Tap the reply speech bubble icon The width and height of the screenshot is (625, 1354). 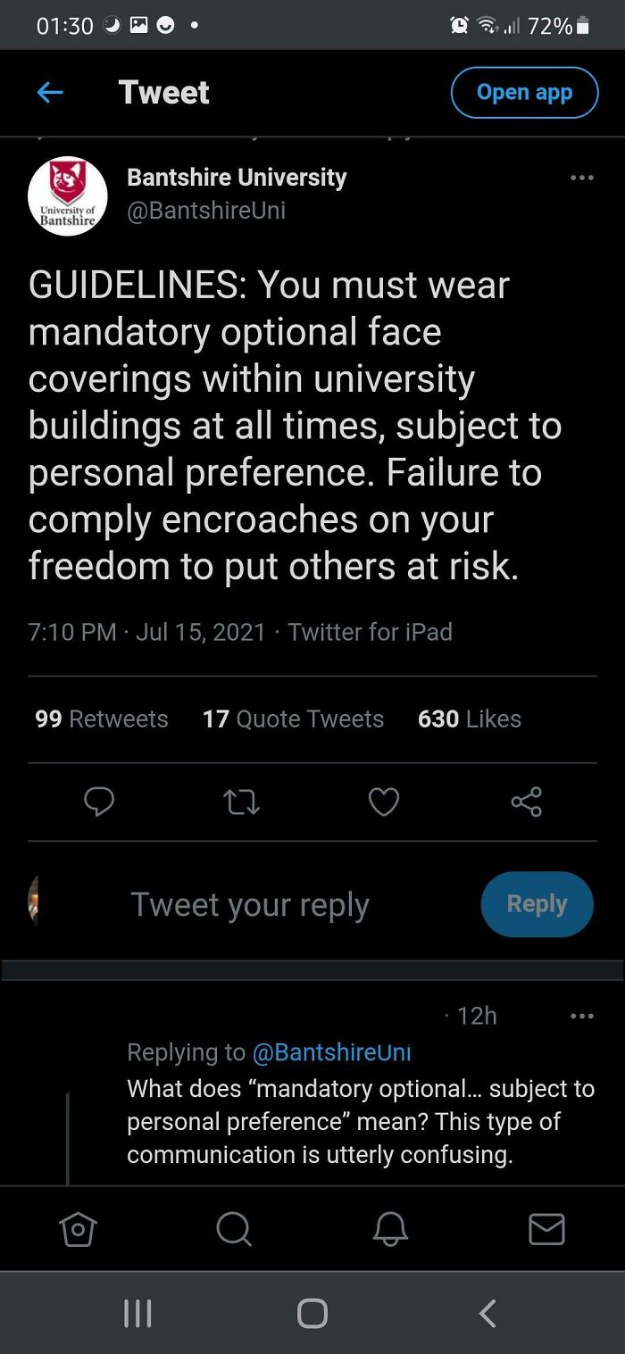click(x=99, y=802)
